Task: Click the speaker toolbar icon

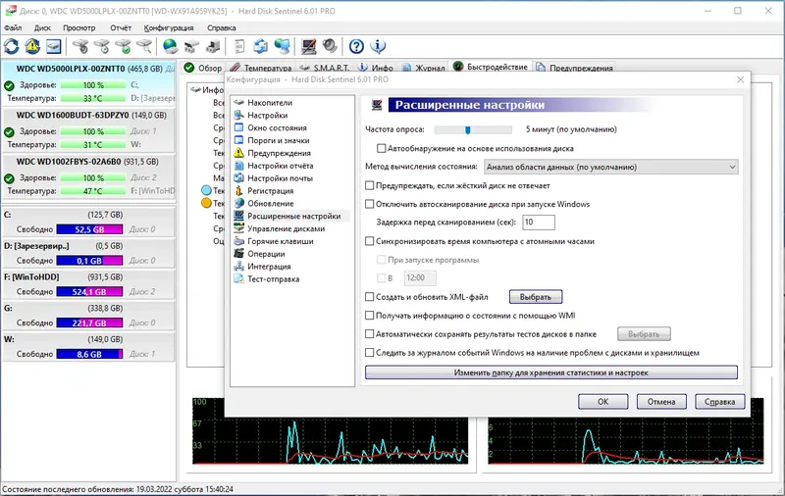Action: [330, 46]
